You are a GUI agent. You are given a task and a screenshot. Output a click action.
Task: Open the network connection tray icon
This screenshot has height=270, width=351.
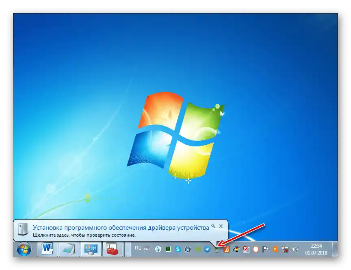pos(285,249)
